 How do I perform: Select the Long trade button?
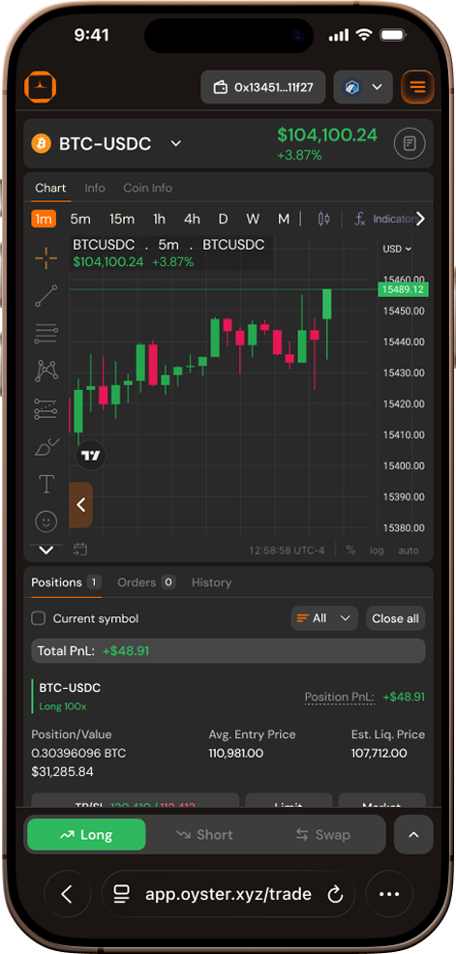(x=86, y=835)
